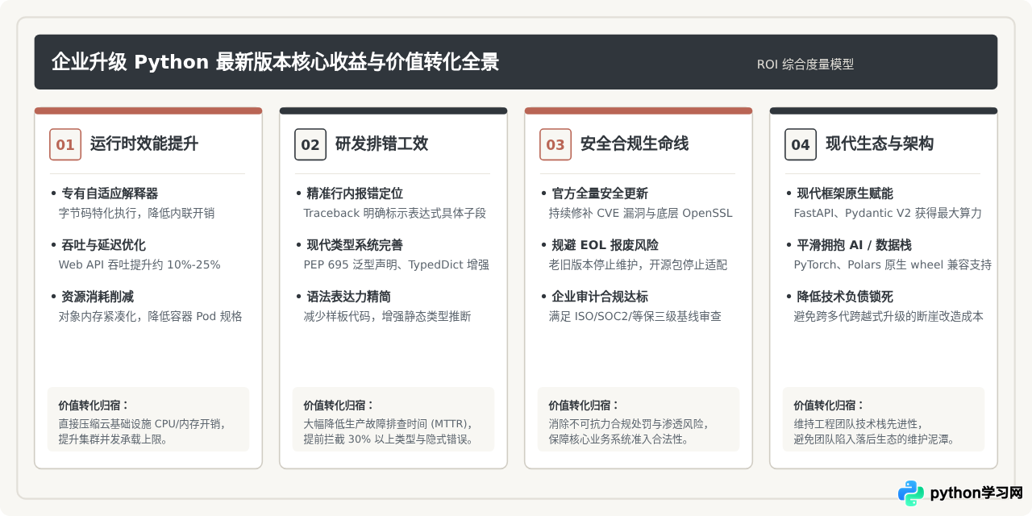Click the 01 number badge
The image size is (1032, 516).
click(65, 144)
